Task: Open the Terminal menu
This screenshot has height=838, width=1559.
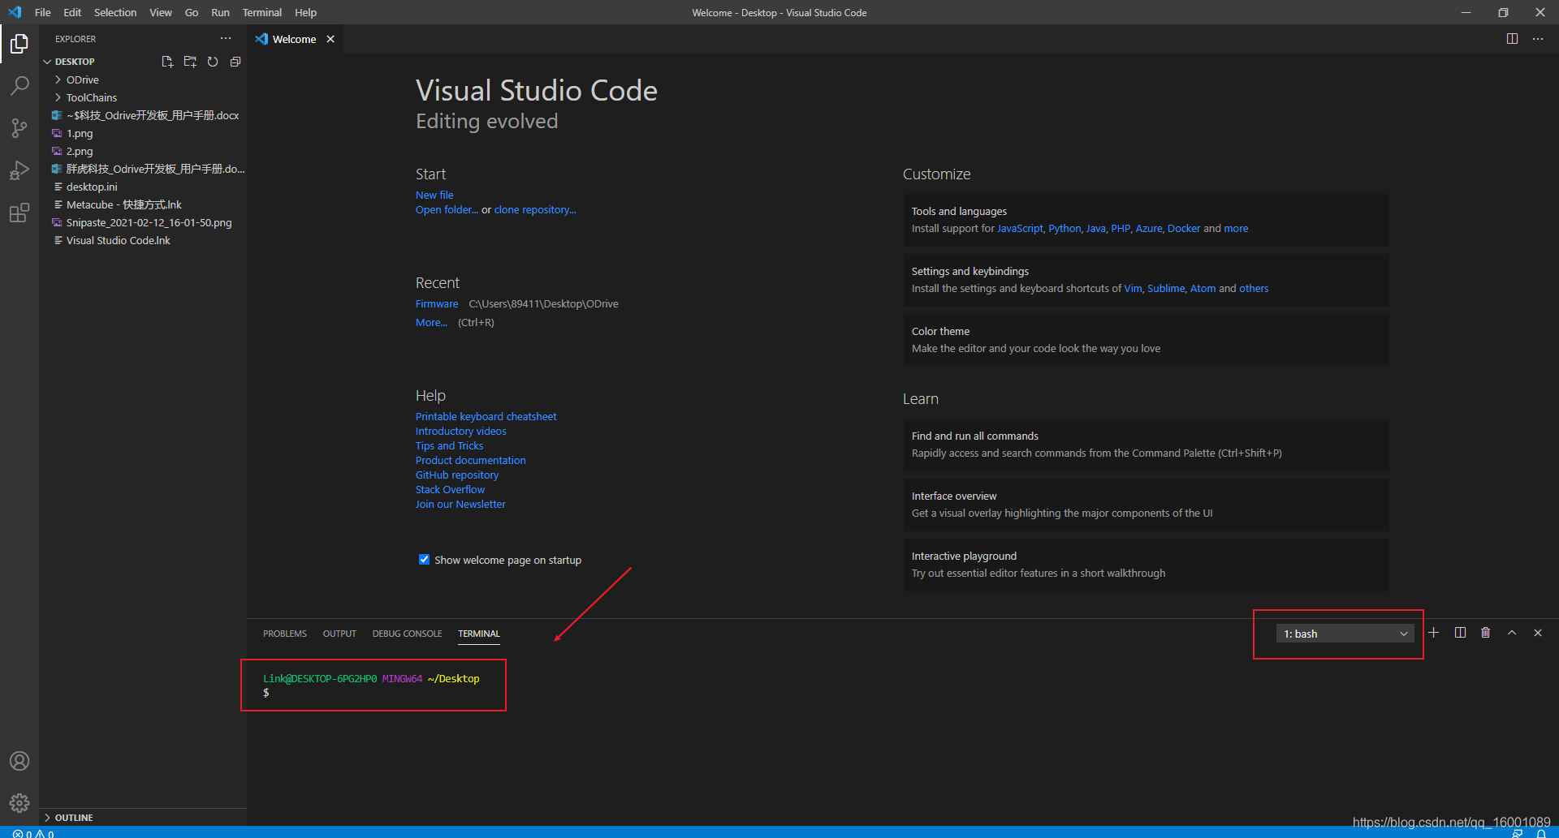Action: (x=262, y=12)
